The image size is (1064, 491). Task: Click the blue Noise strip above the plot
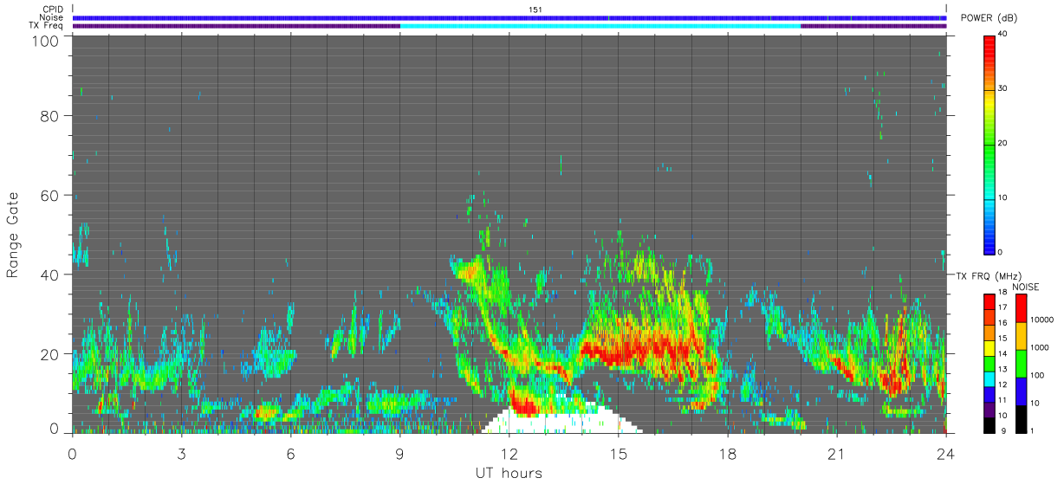coord(509,17)
